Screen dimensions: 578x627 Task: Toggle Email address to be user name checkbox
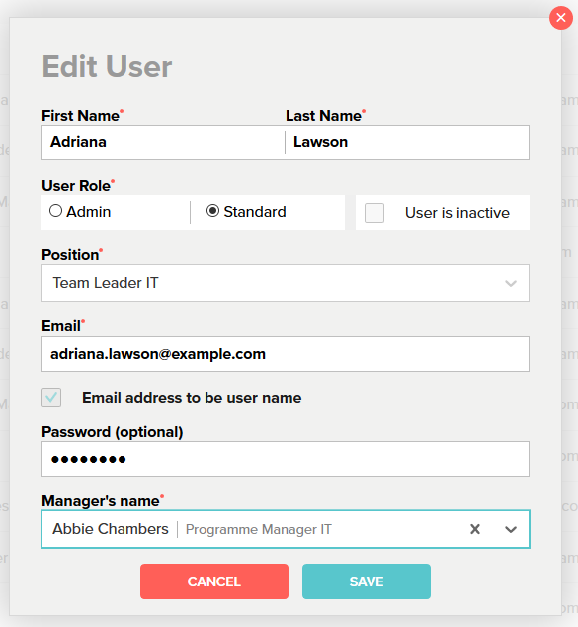(x=51, y=398)
